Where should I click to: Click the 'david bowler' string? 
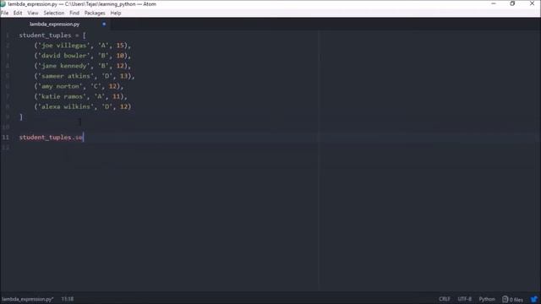pos(65,56)
